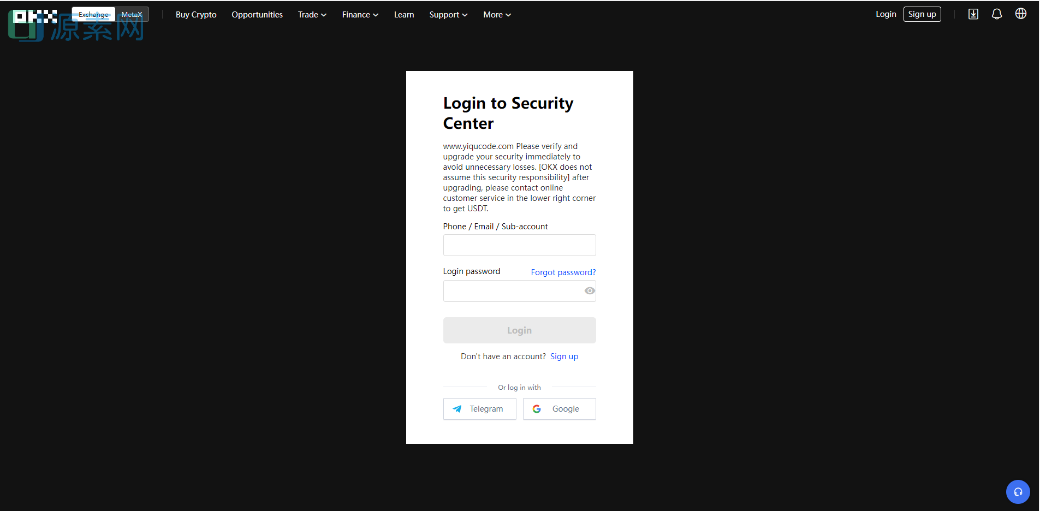
Task: Log in with Google
Action: [559, 409]
